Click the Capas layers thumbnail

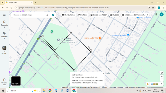(16, 81)
